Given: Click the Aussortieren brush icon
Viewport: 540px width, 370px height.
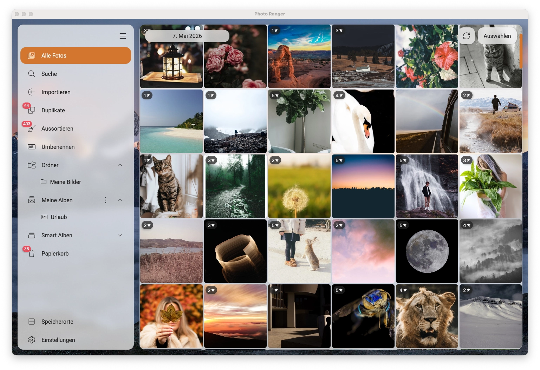Looking at the screenshot, I should [x=32, y=128].
